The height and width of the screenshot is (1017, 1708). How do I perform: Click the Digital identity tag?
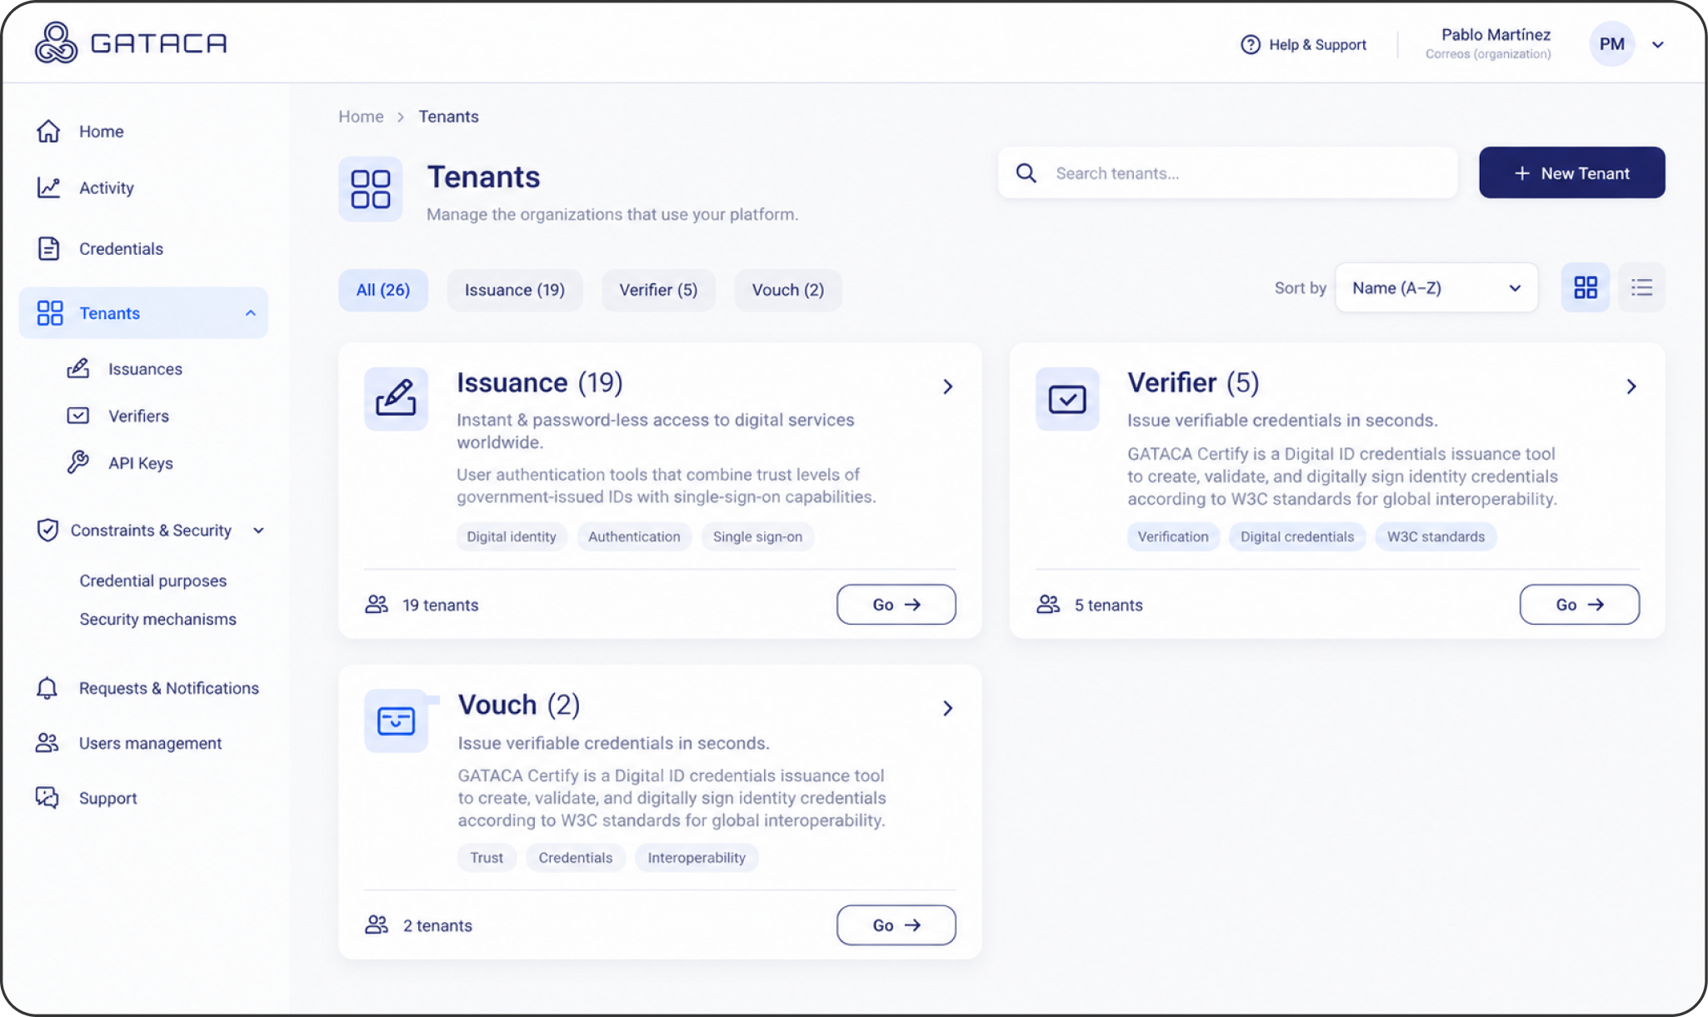click(512, 536)
